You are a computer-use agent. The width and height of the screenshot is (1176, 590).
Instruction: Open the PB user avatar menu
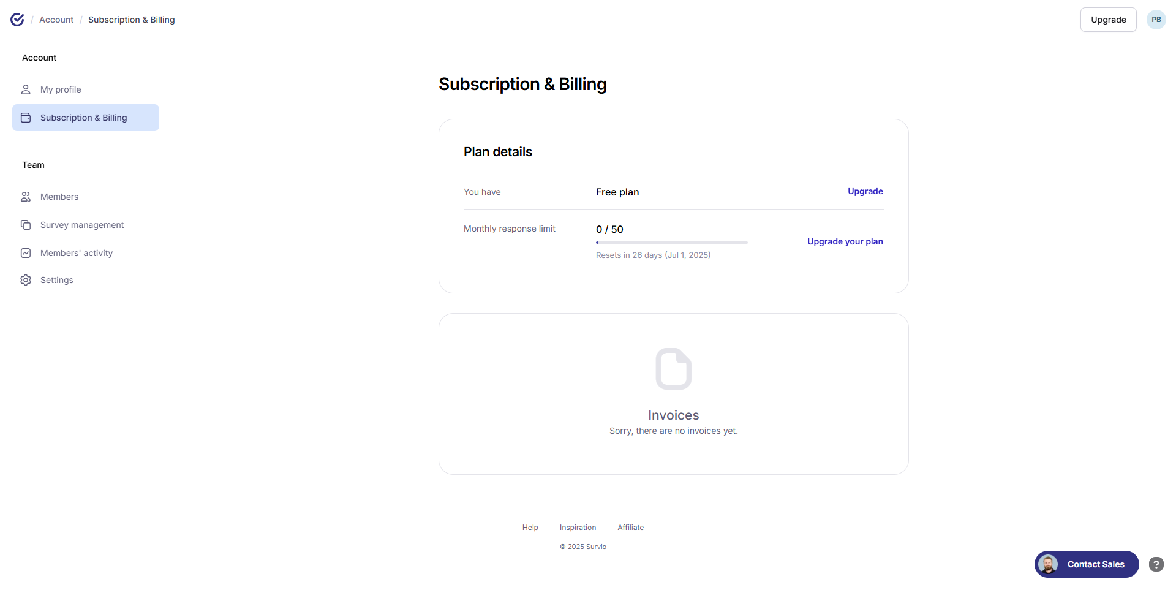(1156, 20)
